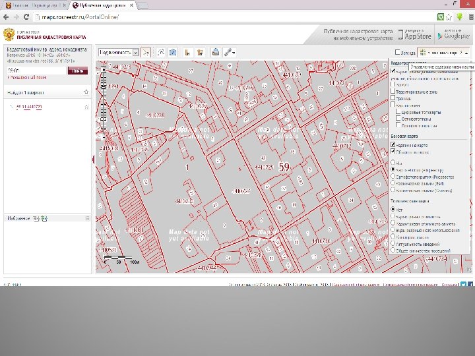This screenshot has width=475, height=356.
Task: Click the measure distance tool icon
Action: 187,52
